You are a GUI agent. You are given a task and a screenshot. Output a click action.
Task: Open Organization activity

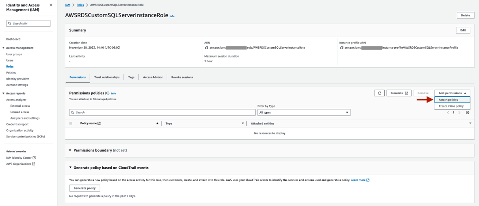20,130
